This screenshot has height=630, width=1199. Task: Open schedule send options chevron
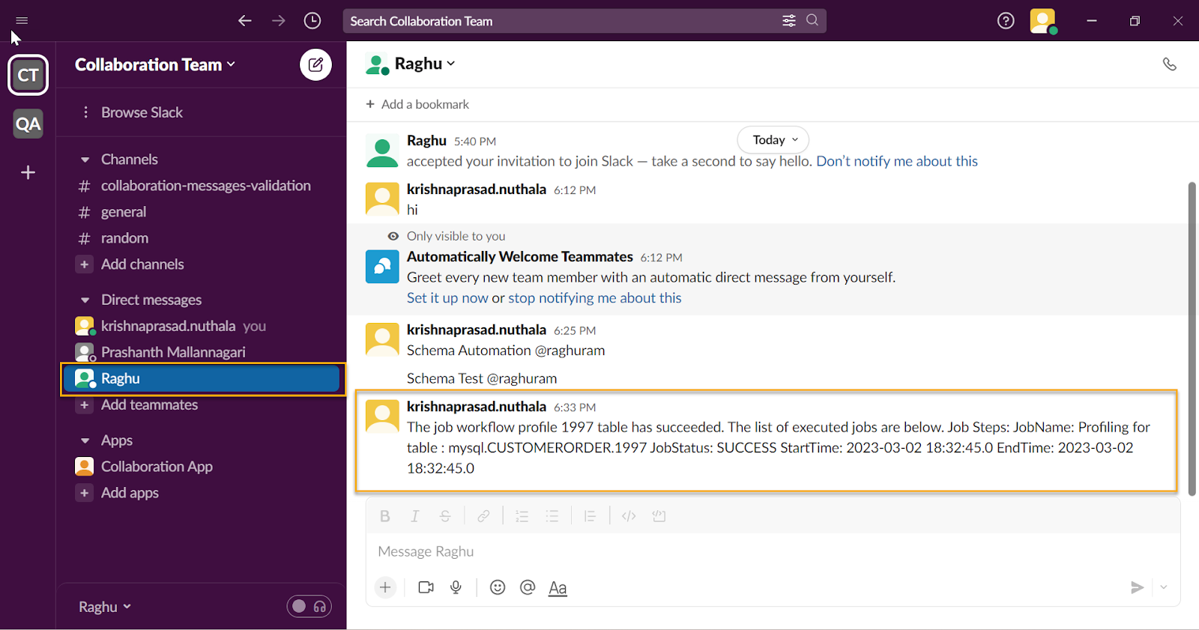click(x=1164, y=587)
